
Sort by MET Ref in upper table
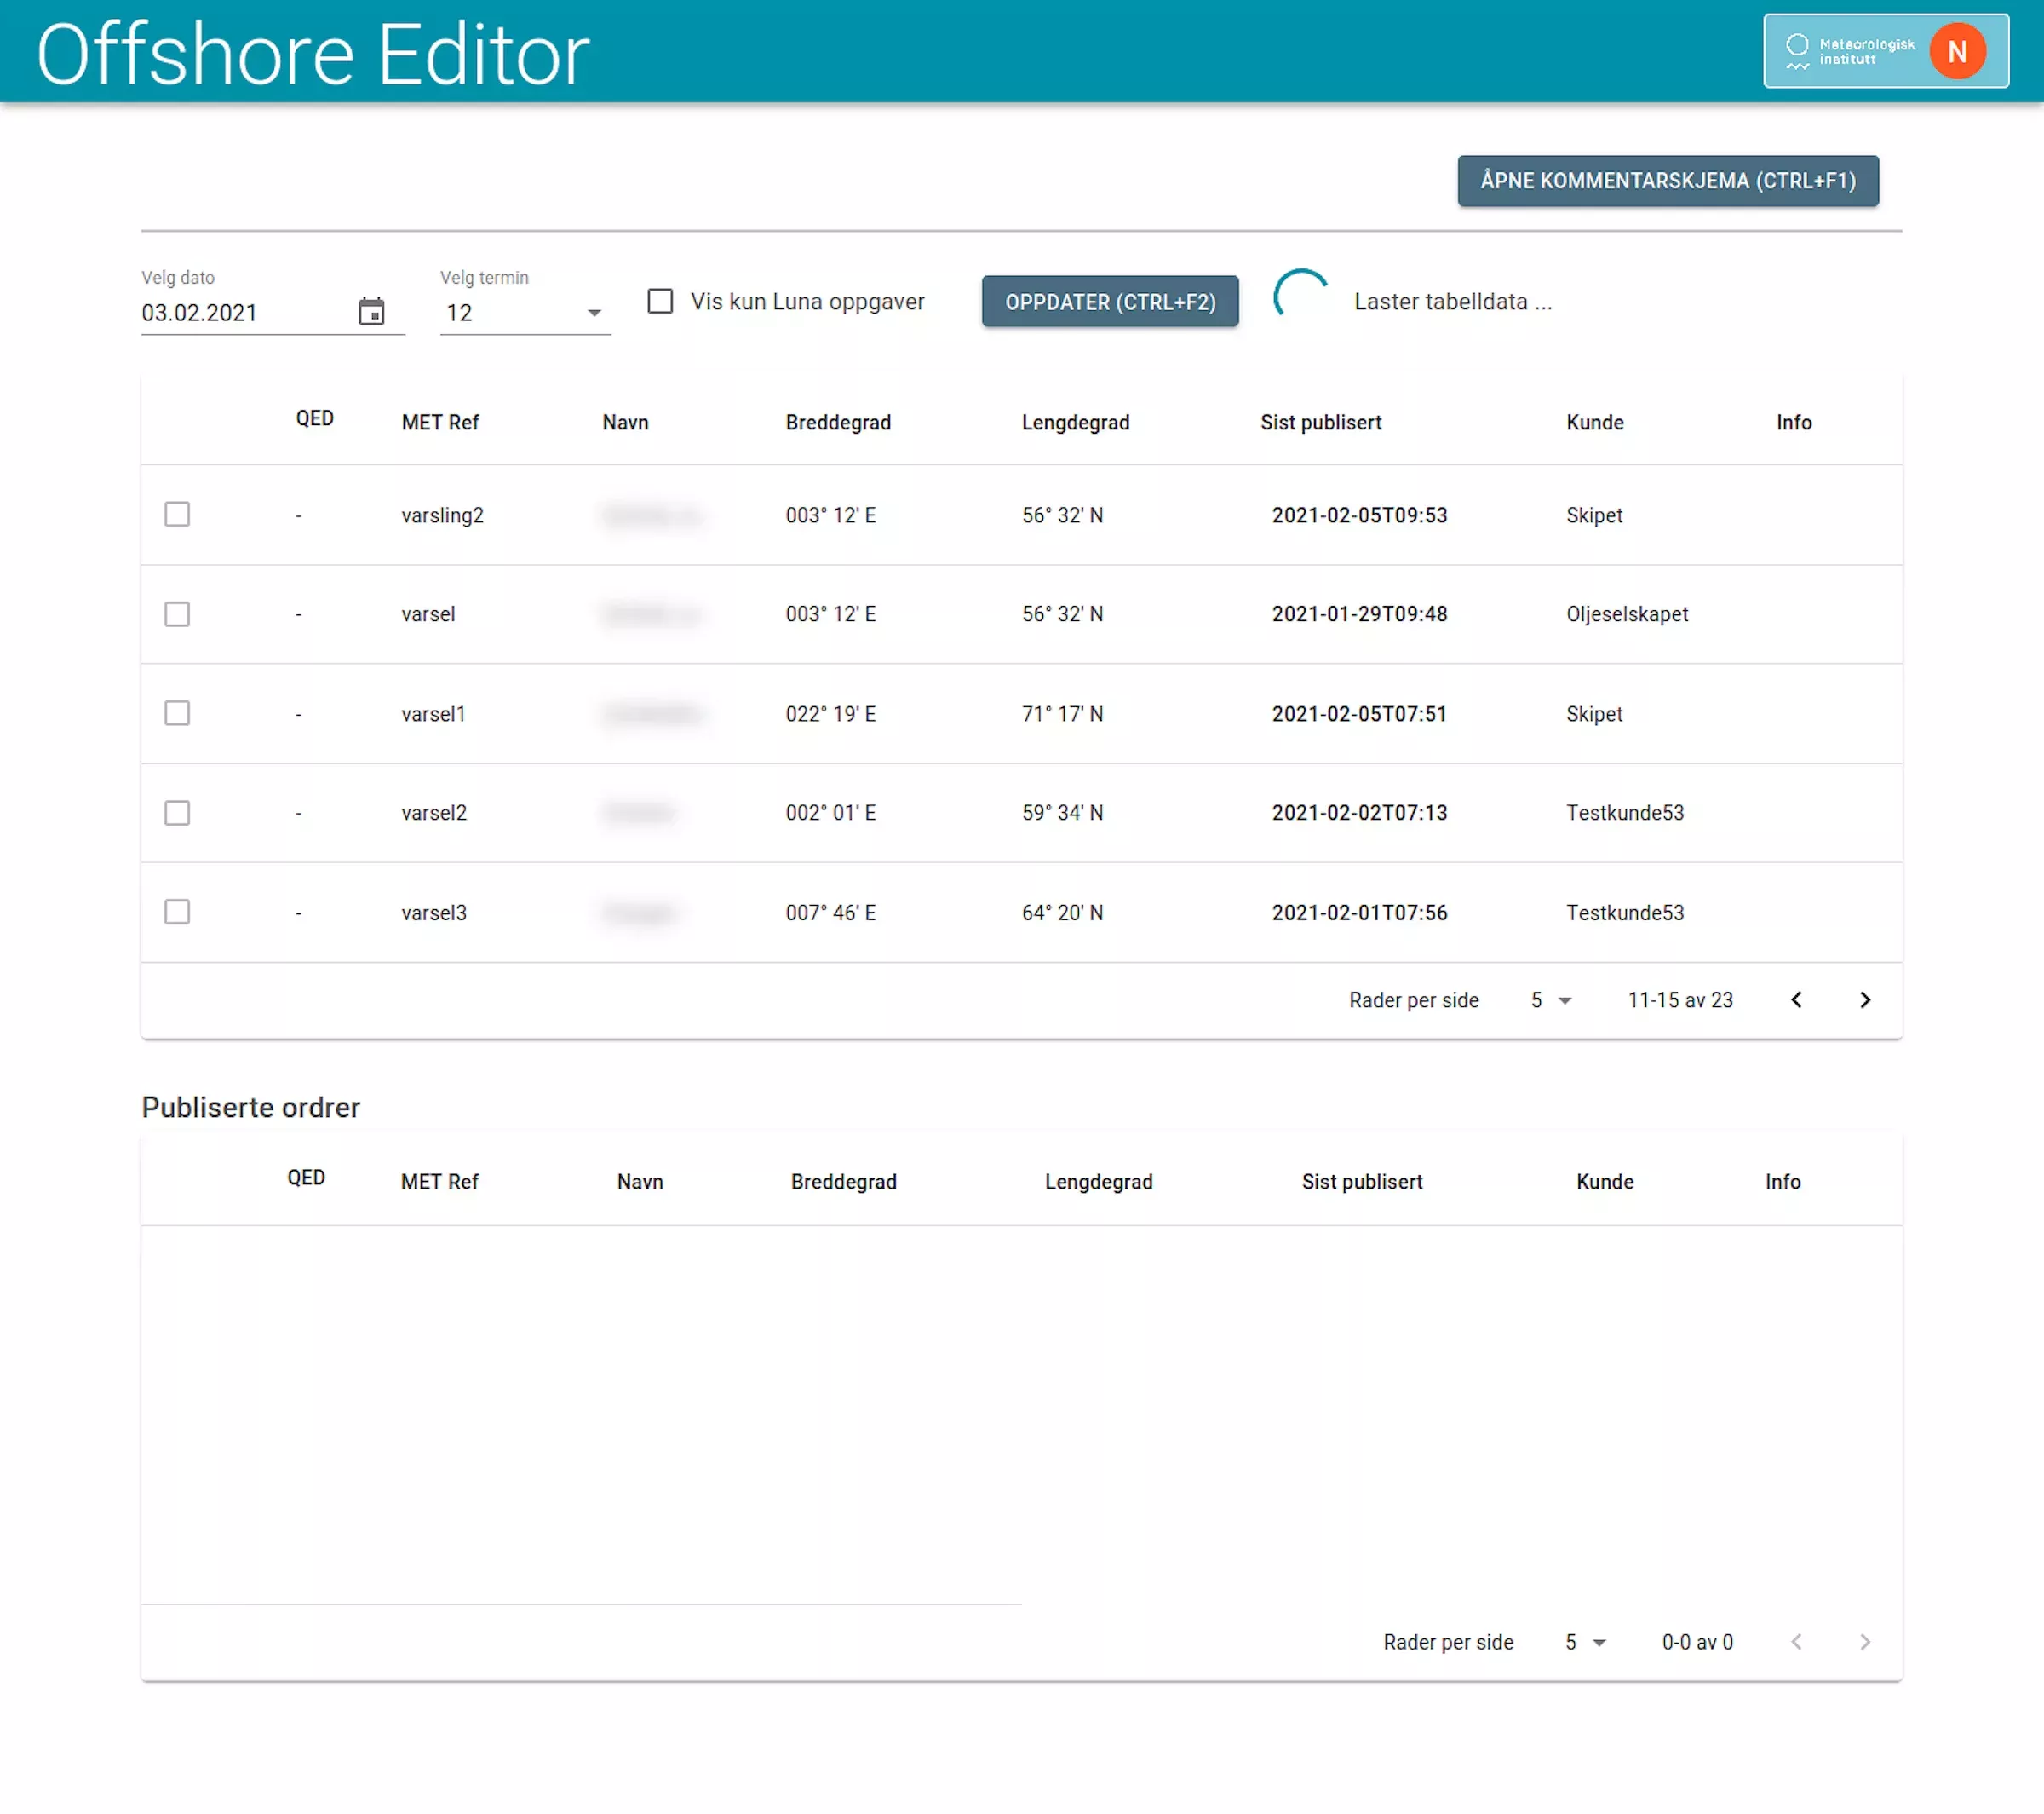coord(440,423)
